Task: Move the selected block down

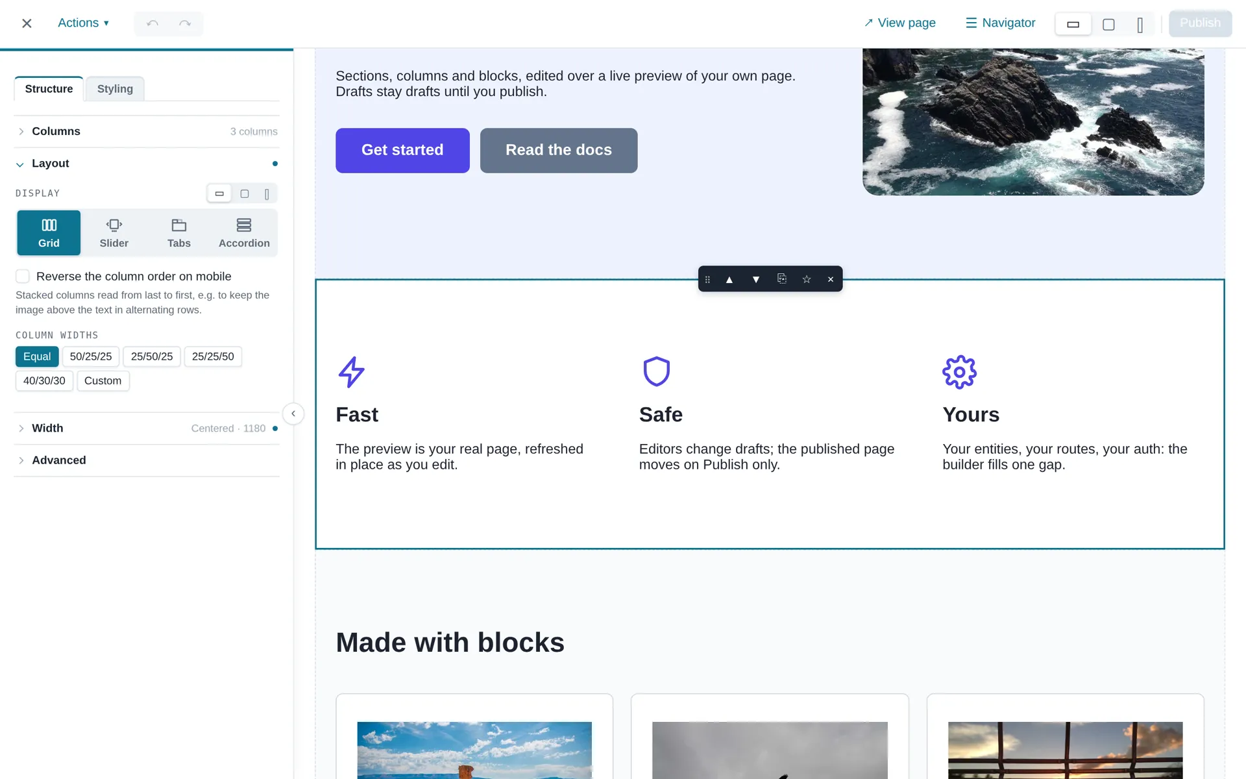Action: pyautogui.click(x=756, y=279)
